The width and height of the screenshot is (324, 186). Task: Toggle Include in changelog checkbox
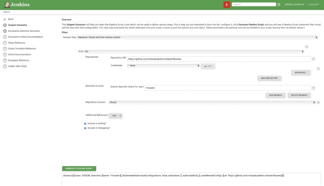(x=85, y=128)
